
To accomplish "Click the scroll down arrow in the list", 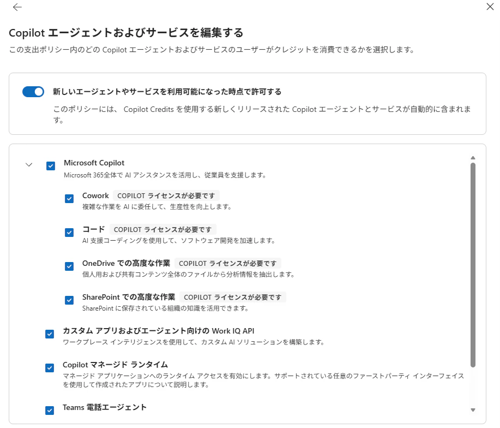I will [473, 410].
